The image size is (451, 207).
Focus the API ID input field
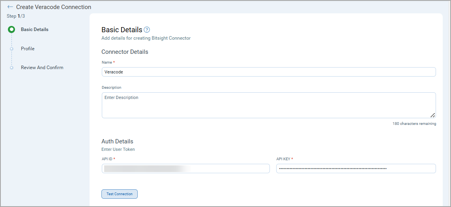point(185,169)
